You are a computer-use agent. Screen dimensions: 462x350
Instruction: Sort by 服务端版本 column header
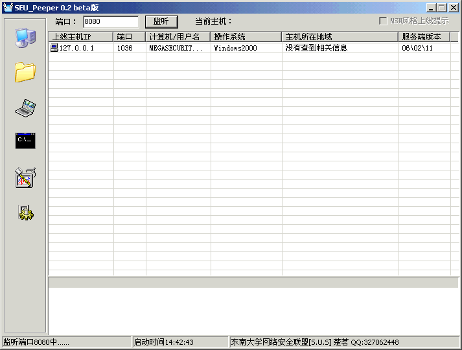tap(424, 37)
